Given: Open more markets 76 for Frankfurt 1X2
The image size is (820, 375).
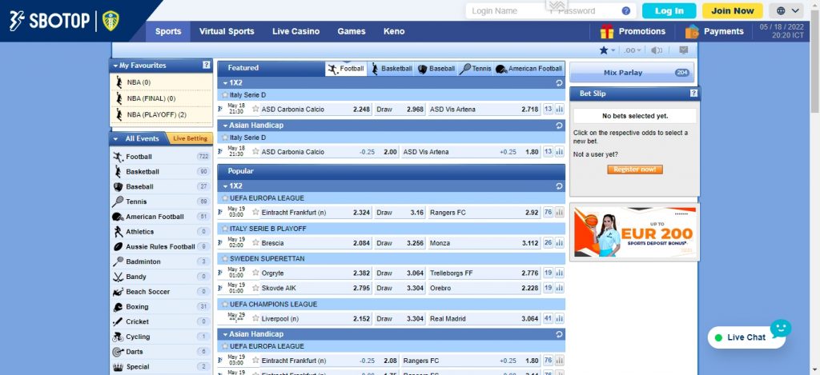Looking at the screenshot, I should (548, 213).
